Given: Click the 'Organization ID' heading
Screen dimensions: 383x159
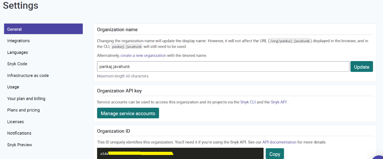Looking at the screenshot, I should pos(114,131).
